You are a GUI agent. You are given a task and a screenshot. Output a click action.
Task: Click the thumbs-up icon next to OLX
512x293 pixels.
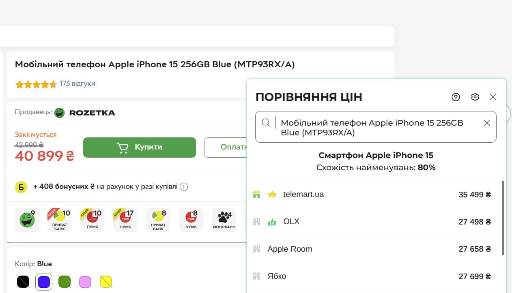tap(272, 222)
